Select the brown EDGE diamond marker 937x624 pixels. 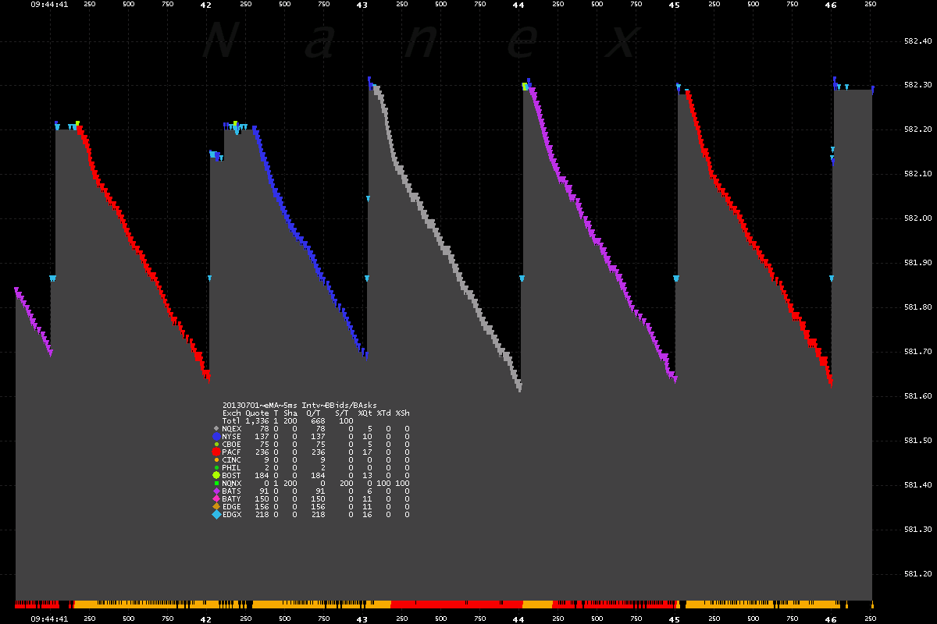point(216,506)
